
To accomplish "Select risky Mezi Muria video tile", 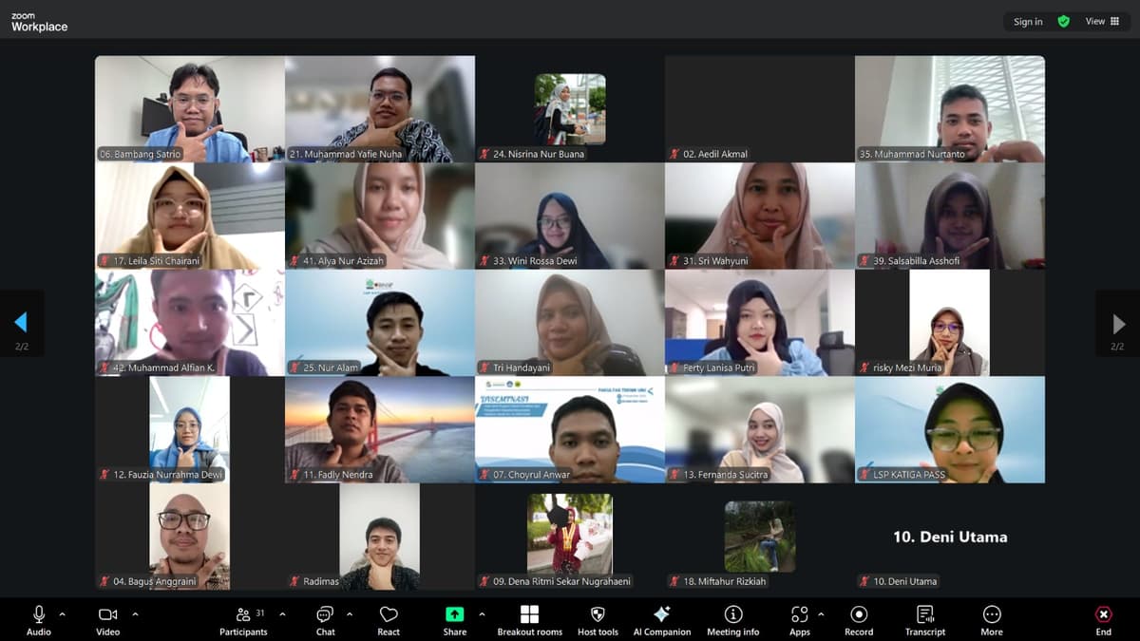I will (x=950, y=323).
